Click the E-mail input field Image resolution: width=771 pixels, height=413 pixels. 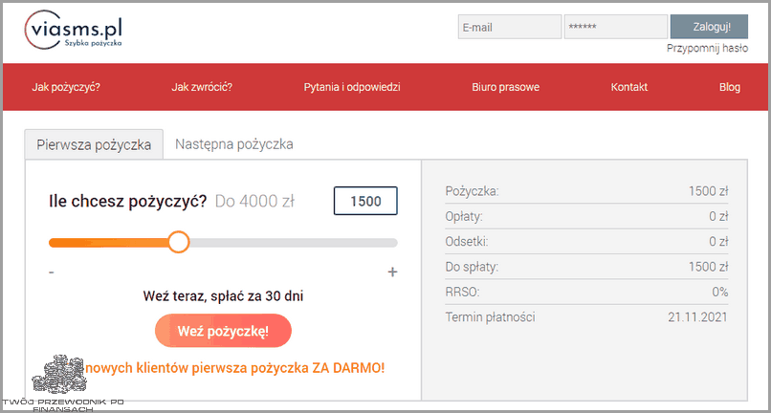[510, 27]
